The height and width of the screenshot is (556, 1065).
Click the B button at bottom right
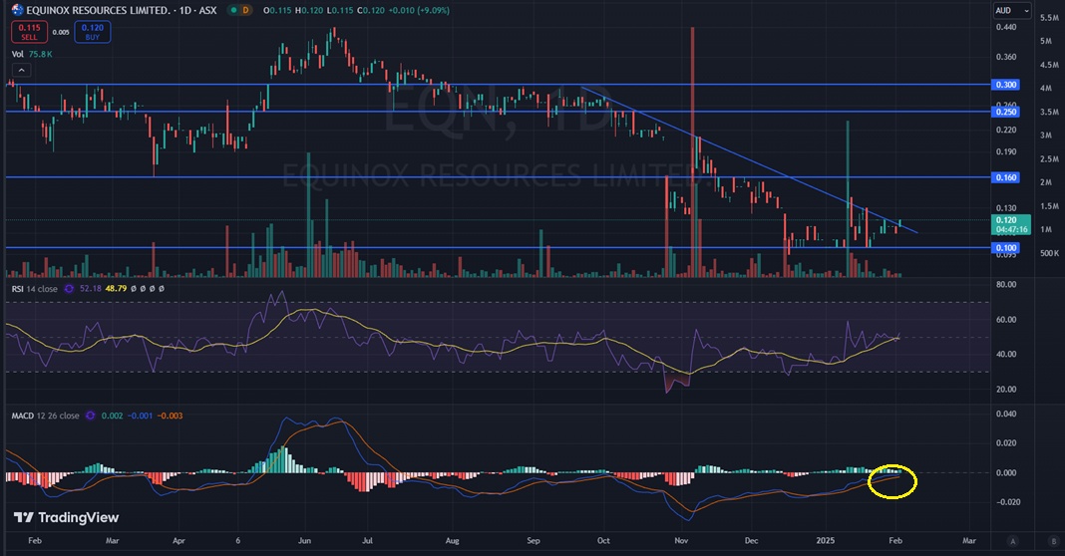[x=1054, y=541]
